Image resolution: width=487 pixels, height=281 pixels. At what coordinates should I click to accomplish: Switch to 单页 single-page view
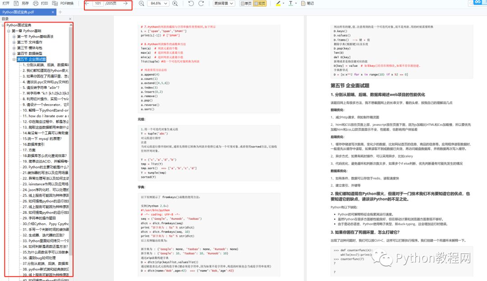coord(246,4)
